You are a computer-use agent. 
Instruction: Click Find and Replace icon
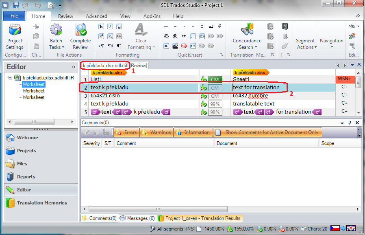[352, 36]
